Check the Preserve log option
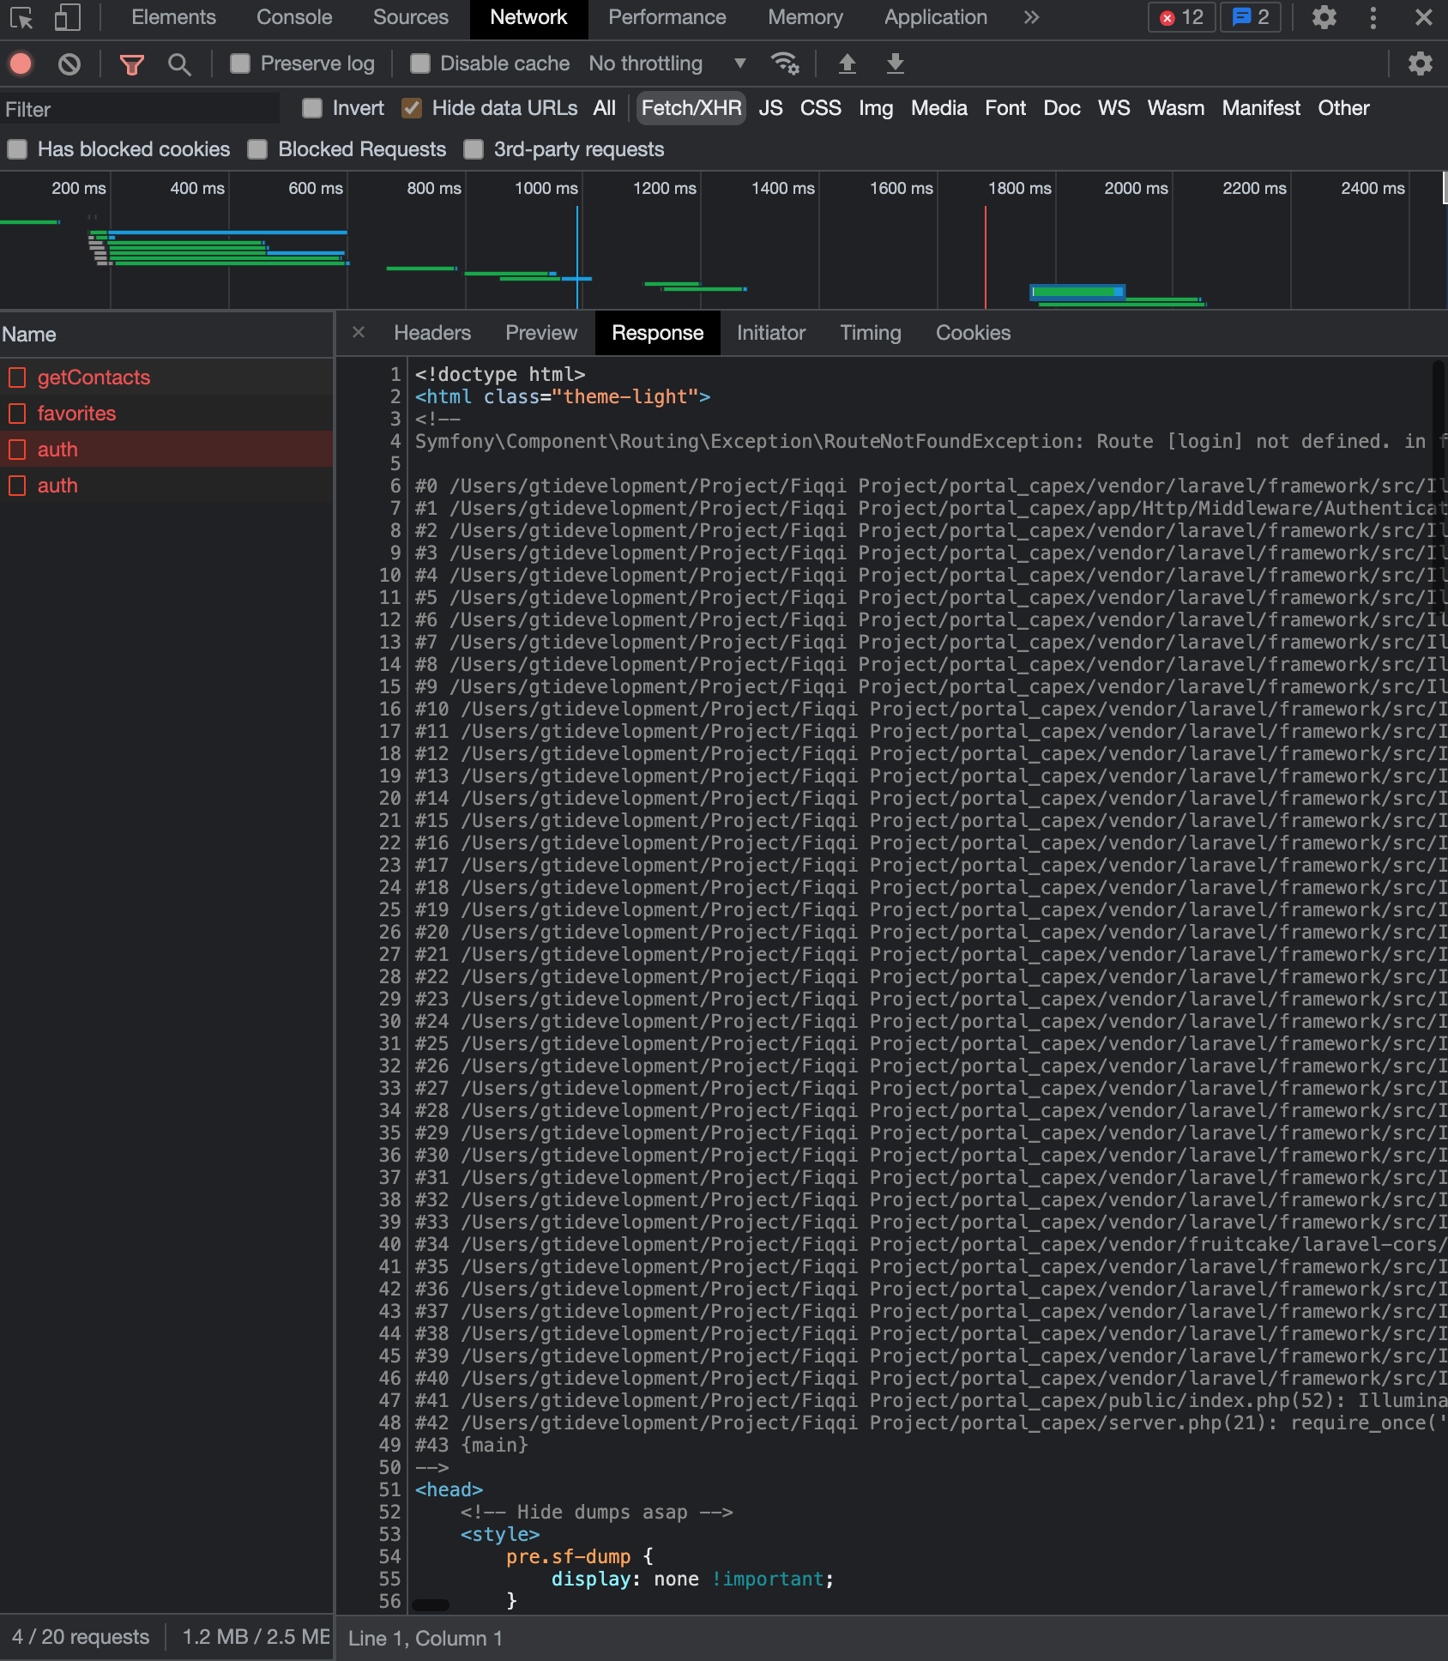This screenshot has width=1448, height=1661. (x=240, y=63)
